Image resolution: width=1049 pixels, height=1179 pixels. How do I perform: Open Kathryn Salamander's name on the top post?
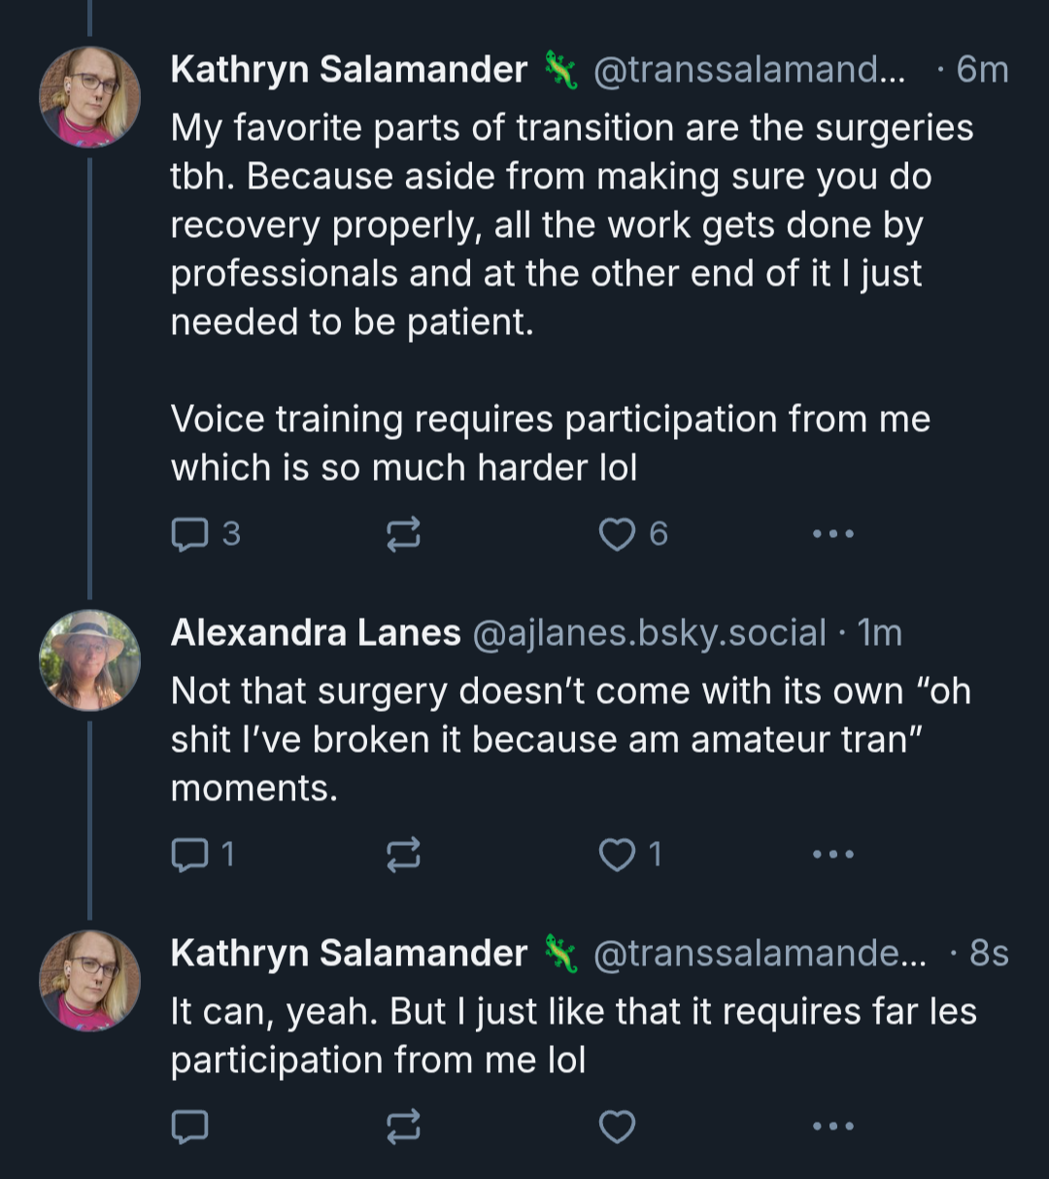point(349,70)
